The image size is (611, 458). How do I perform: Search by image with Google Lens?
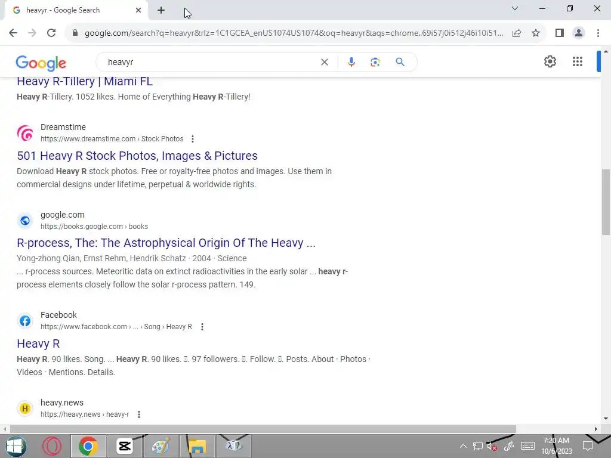click(375, 62)
